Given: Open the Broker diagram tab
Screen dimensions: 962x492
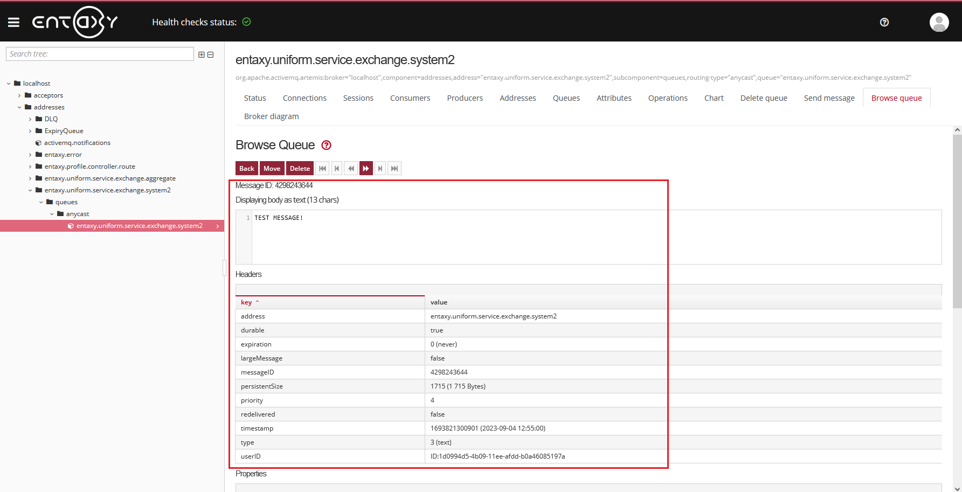Looking at the screenshot, I should [271, 116].
